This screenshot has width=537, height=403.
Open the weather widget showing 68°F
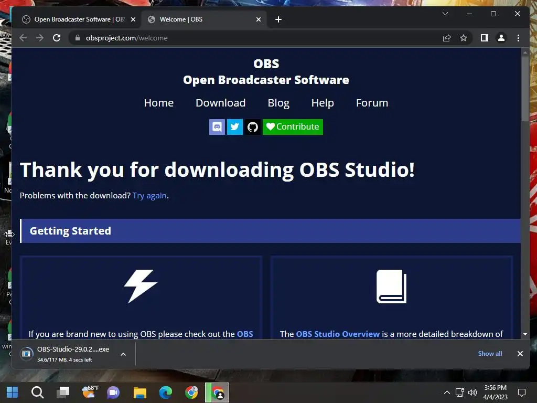point(90,392)
